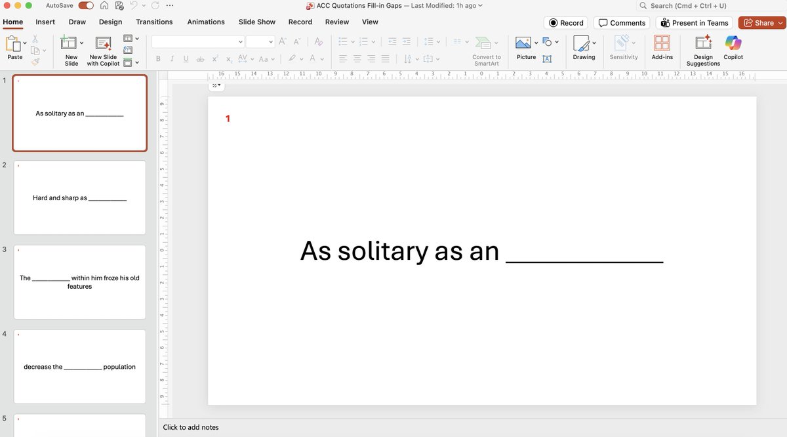Click Decrease Indent icon
This screenshot has width=787, height=437.
click(x=392, y=41)
